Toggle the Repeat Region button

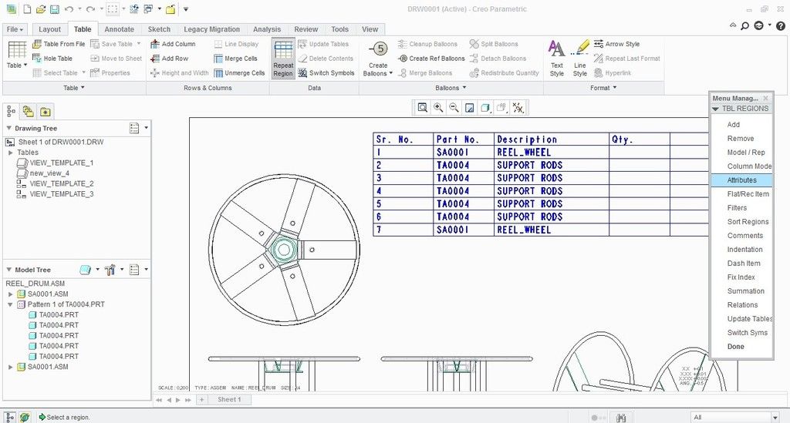pyautogui.click(x=283, y=59)
